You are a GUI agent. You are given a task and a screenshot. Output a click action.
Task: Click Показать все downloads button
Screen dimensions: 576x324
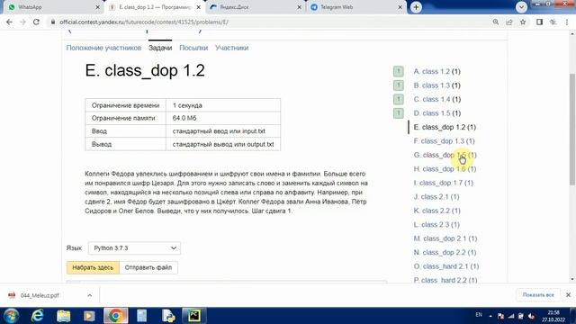click(x=538, y=295)
